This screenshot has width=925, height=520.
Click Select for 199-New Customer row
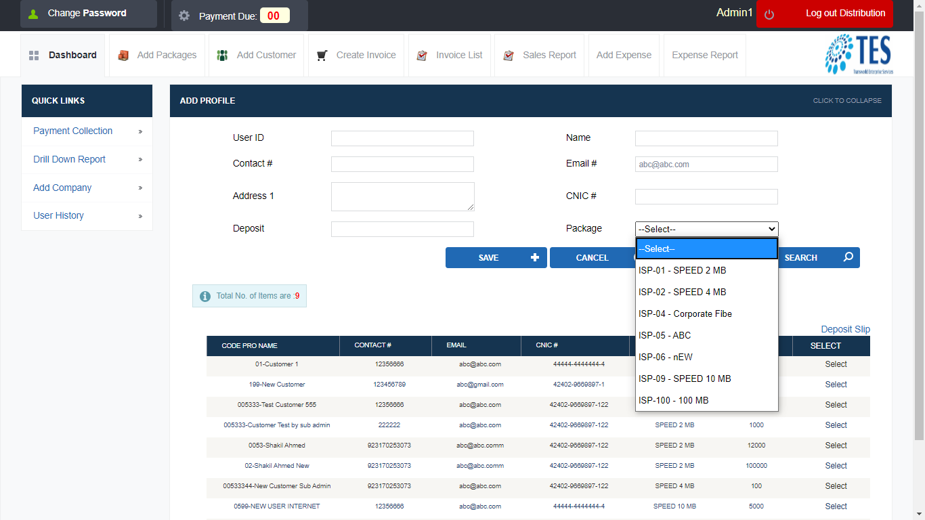coord(836,385)
